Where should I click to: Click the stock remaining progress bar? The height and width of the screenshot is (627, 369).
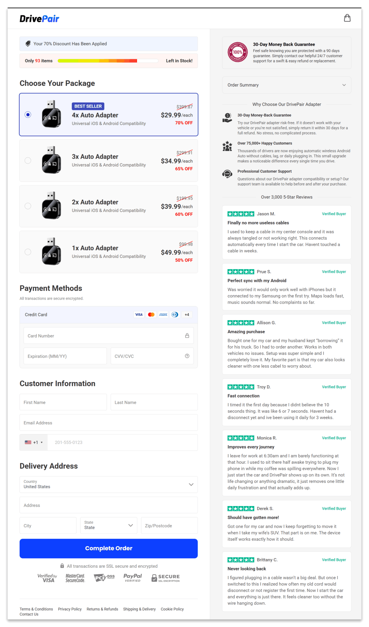[108, 61]
